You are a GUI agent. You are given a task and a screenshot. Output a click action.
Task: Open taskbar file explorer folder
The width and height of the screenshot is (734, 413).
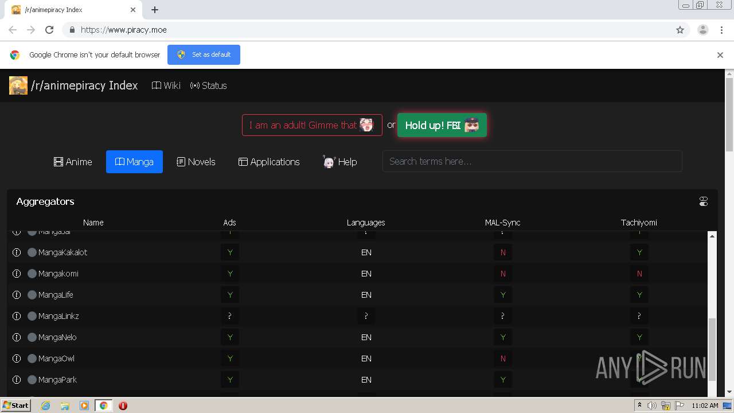click(65, 406)
